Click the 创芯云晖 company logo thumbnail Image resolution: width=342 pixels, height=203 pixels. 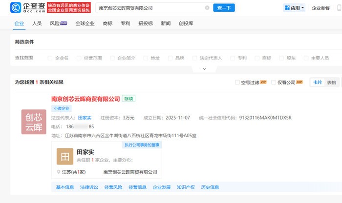coord(34,122)
